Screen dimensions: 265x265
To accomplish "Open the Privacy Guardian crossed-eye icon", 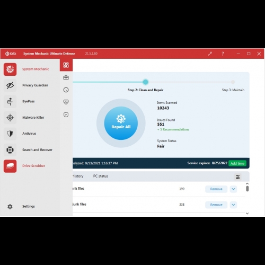I will pos(10,85).
